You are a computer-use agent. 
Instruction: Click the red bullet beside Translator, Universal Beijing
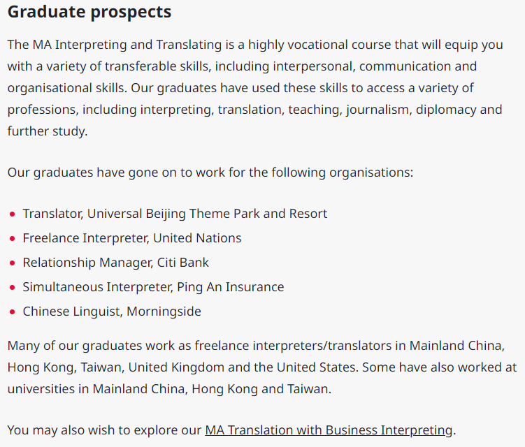point(13,214)
